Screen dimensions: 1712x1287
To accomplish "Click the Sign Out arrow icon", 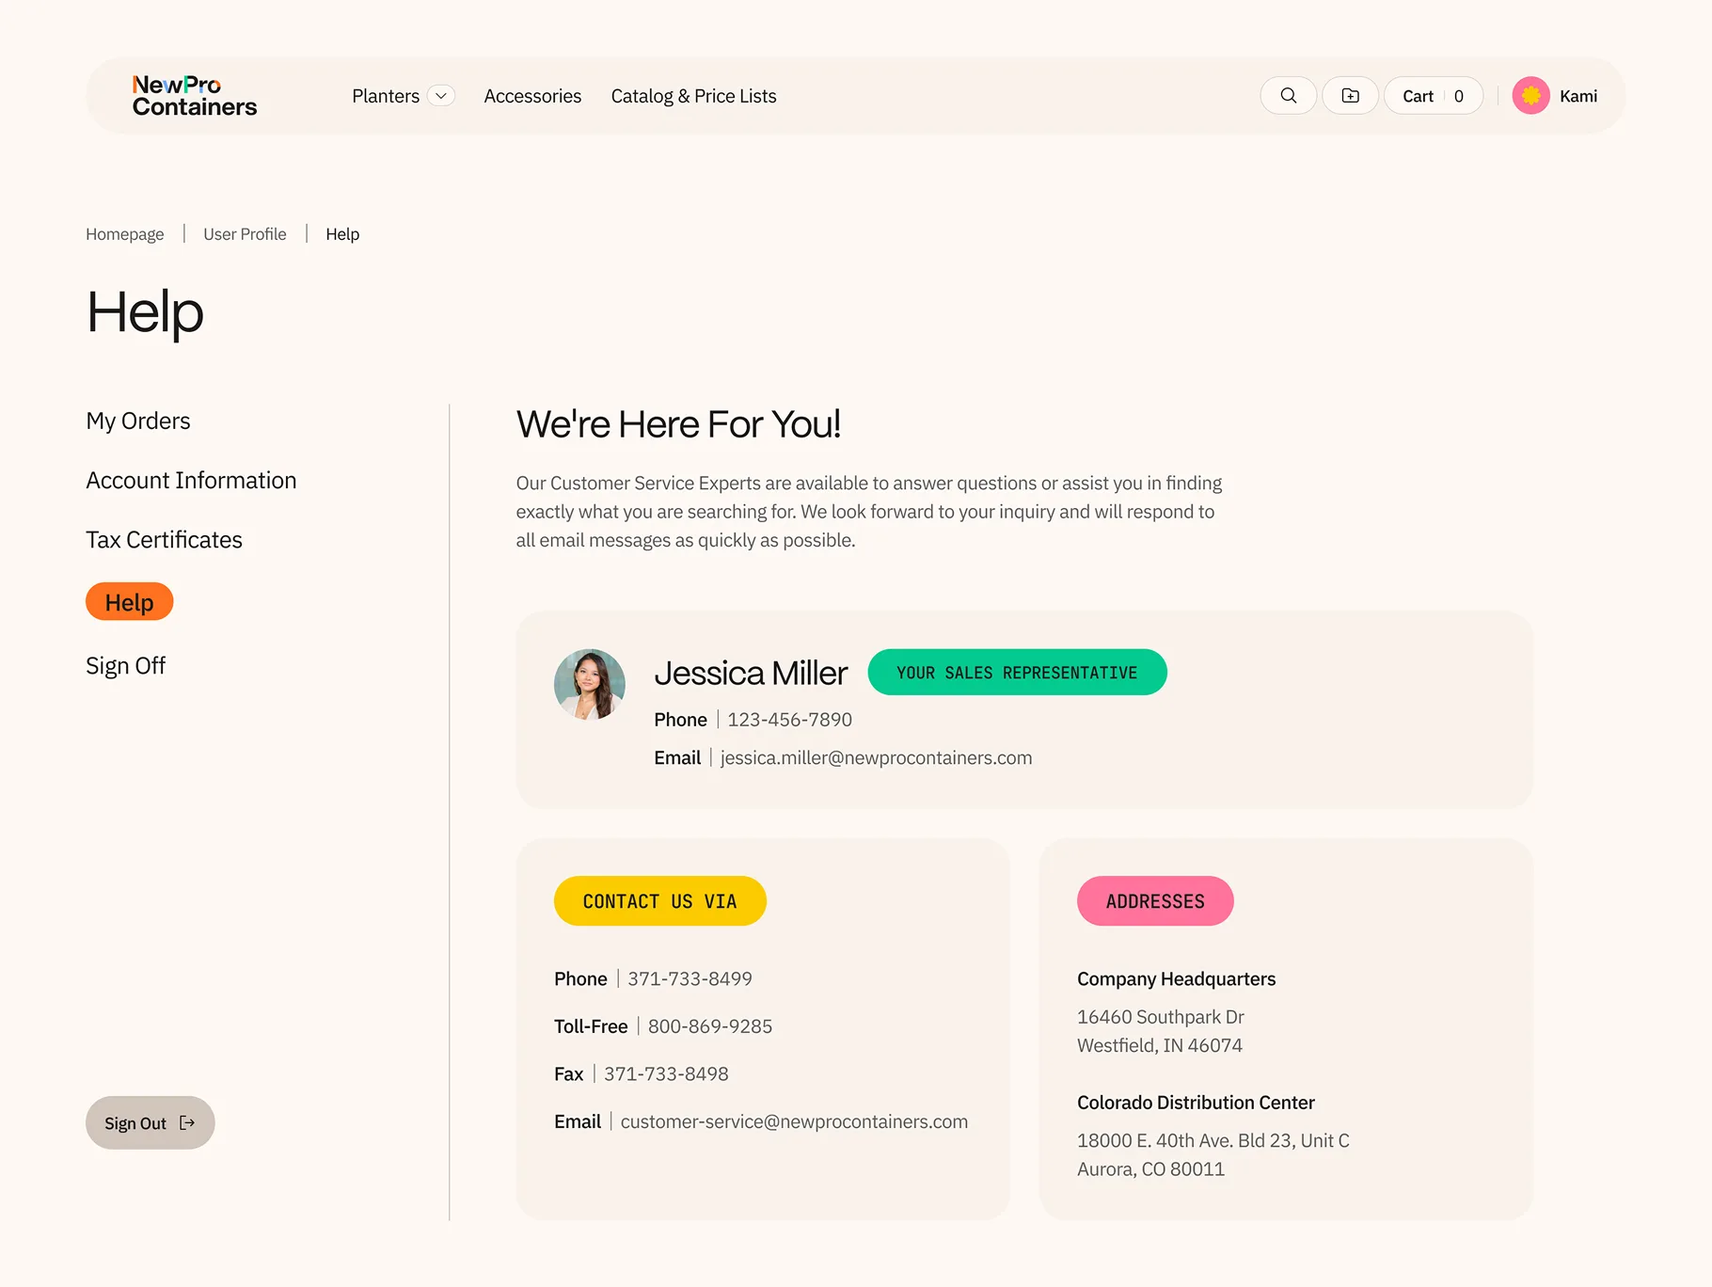I will [x=187, y=1123].
